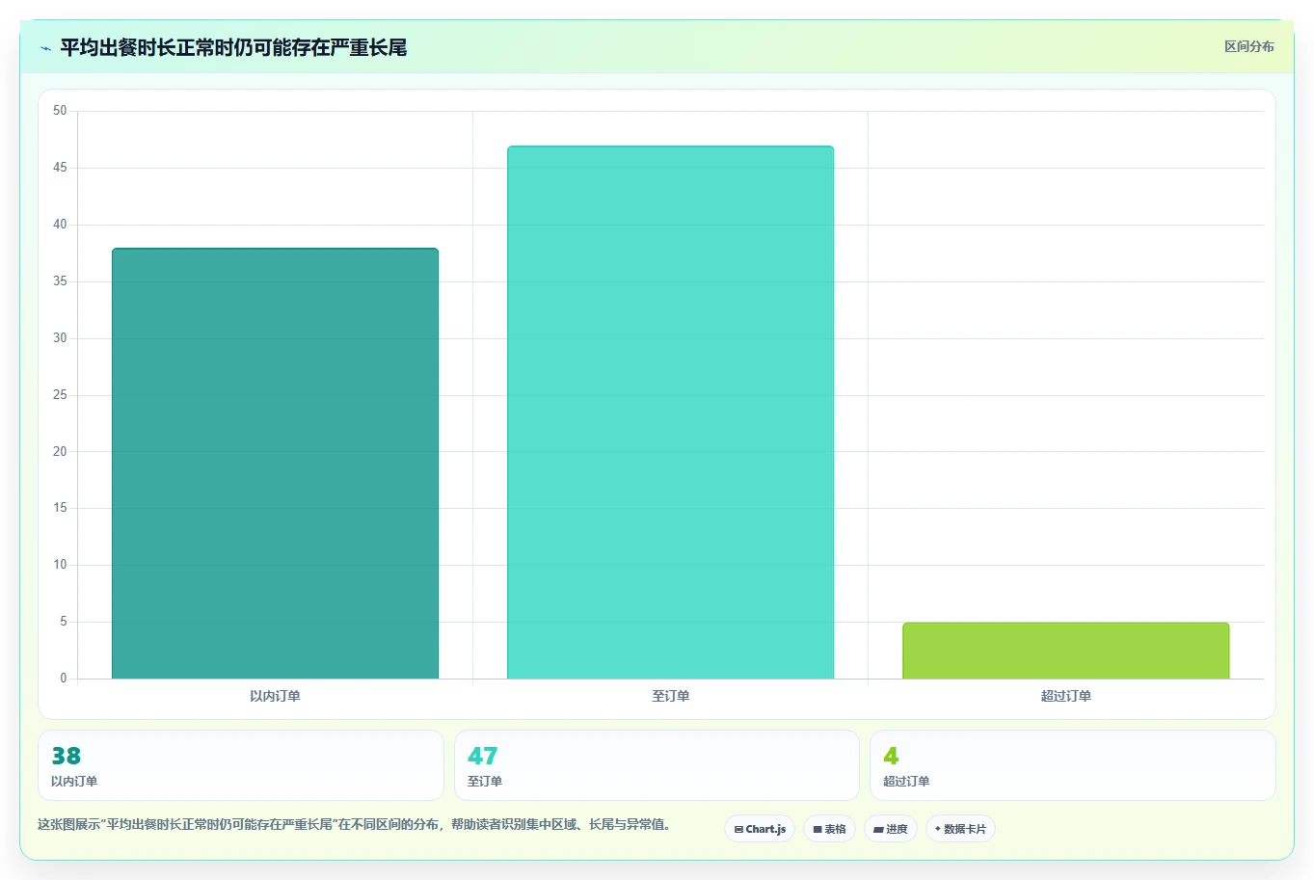
Task: Click the y-axis tick label 40
Action: (x=60, y=225)
